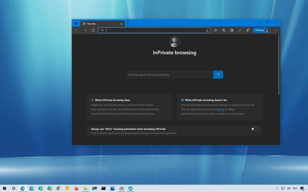This screenshot has width=308, height=192.
Task: Launch Chrome Canary from taskbar
Action: pyautogui.click(x=67, y=188)
